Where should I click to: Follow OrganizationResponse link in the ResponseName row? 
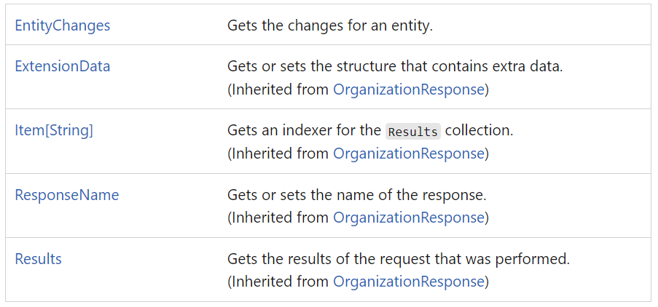[409, 218]
